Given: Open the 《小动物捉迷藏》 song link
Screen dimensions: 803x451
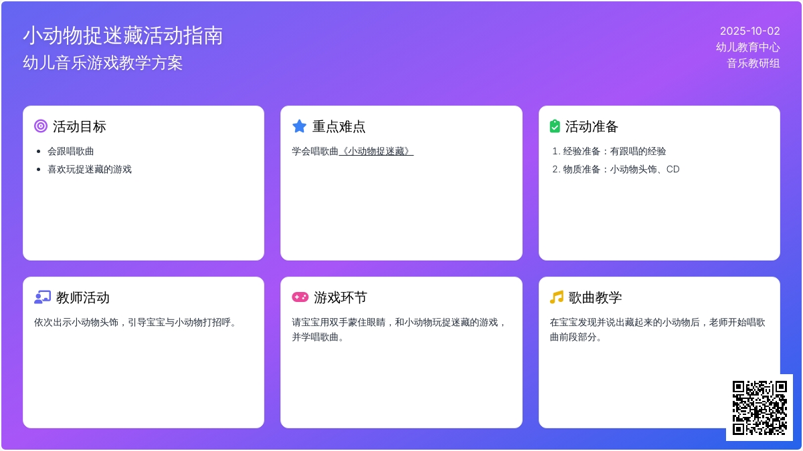Looking at the screenshot, I should [376, 151].
